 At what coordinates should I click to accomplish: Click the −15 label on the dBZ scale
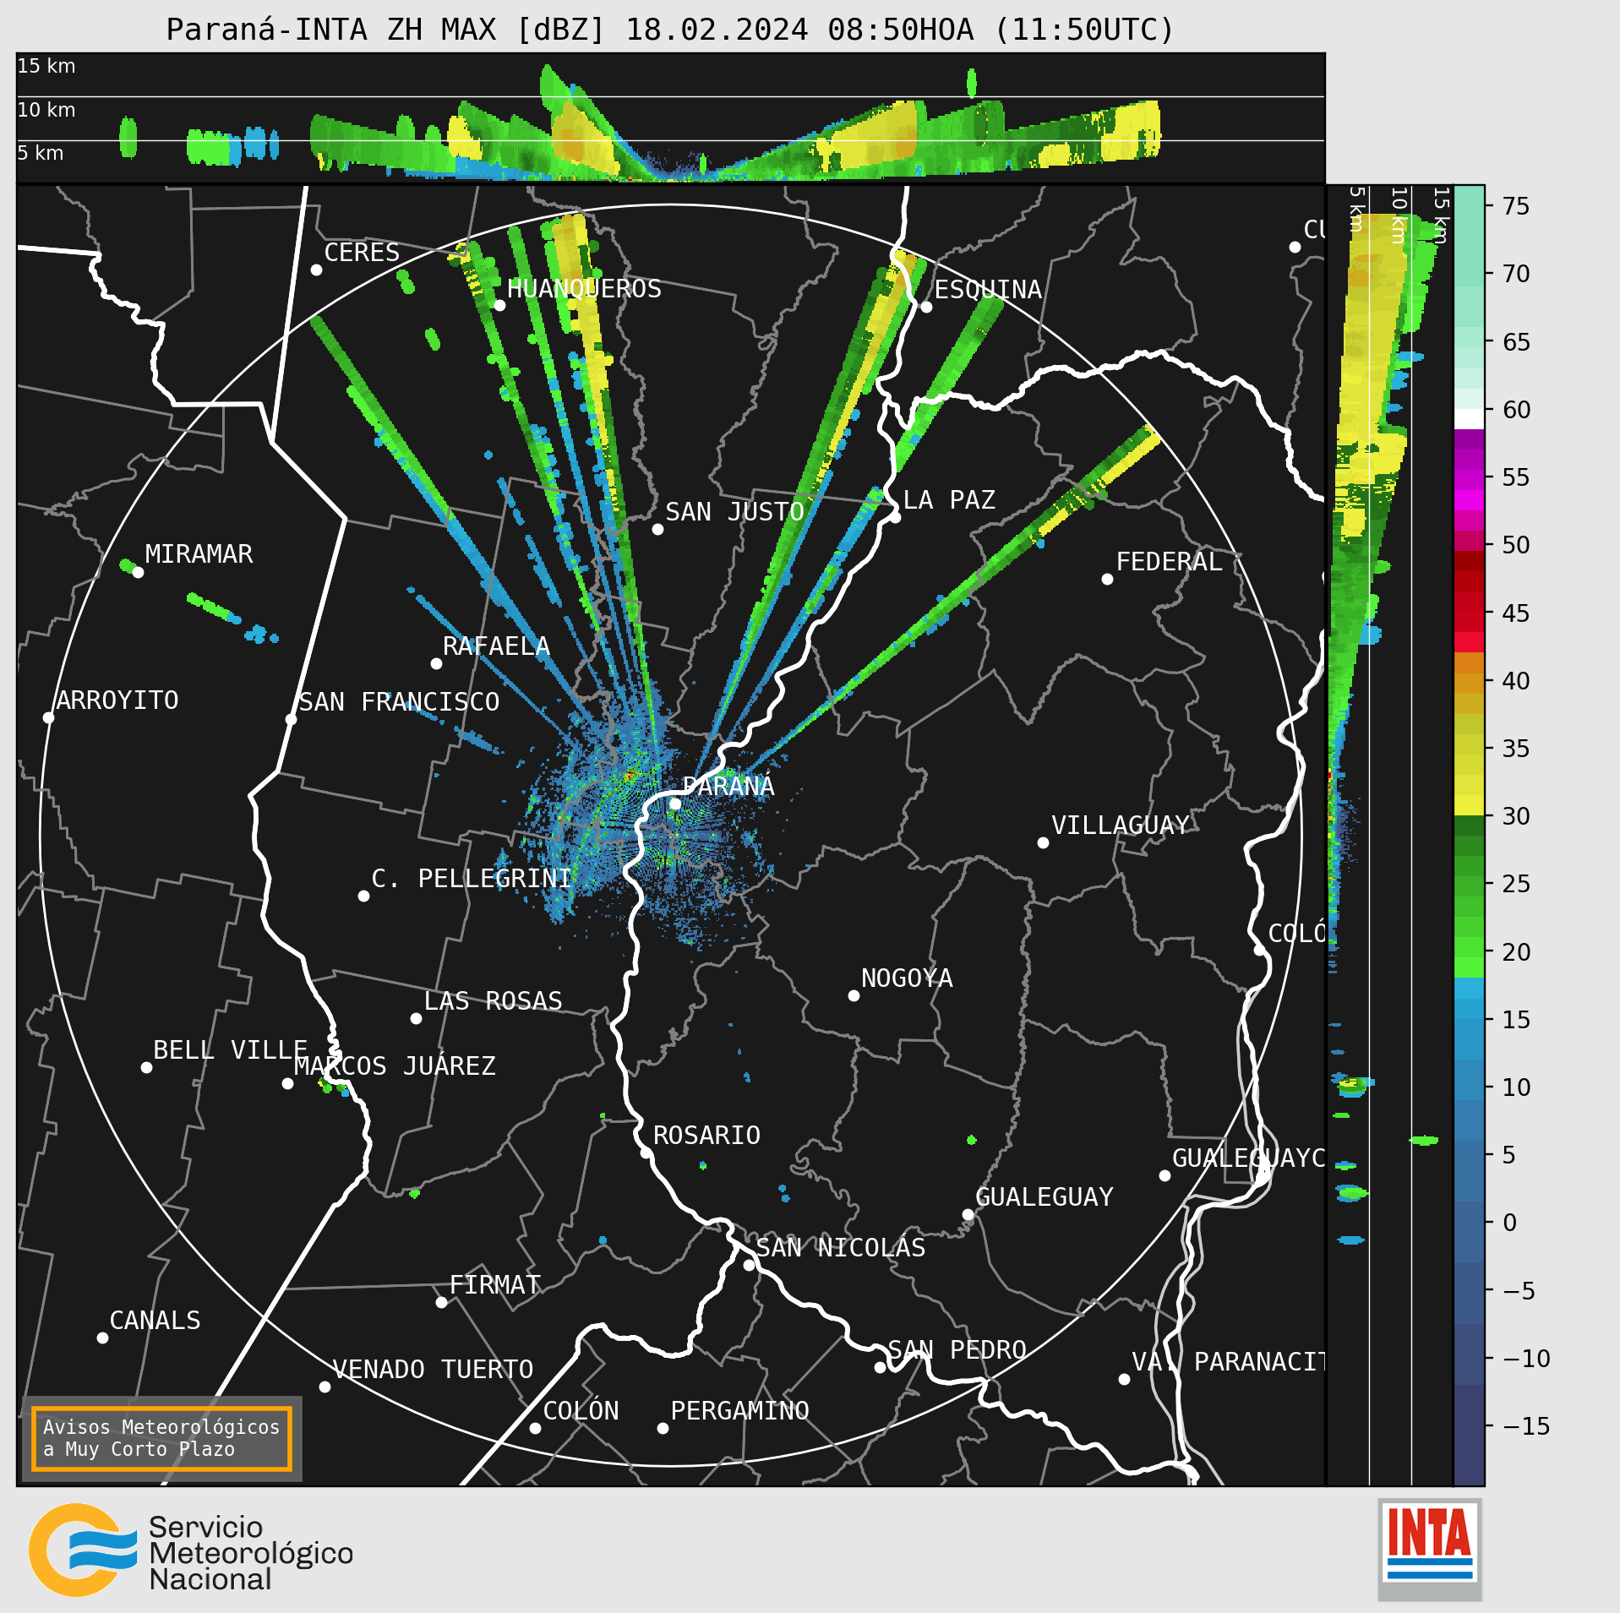tap(1526, 1426)
